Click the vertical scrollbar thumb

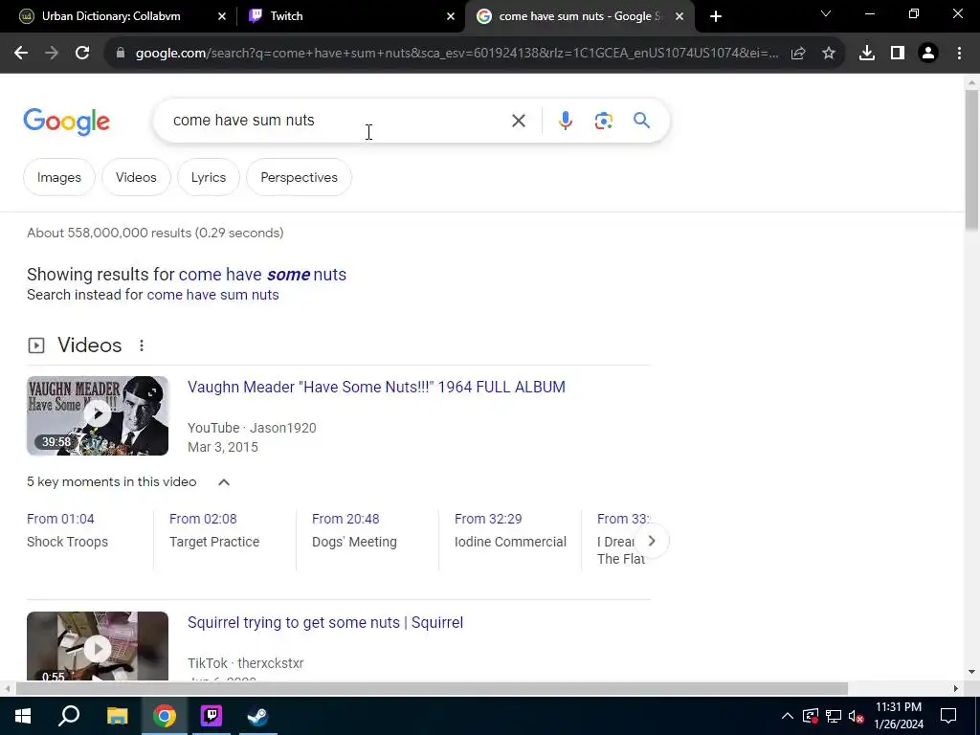[971, 160]
